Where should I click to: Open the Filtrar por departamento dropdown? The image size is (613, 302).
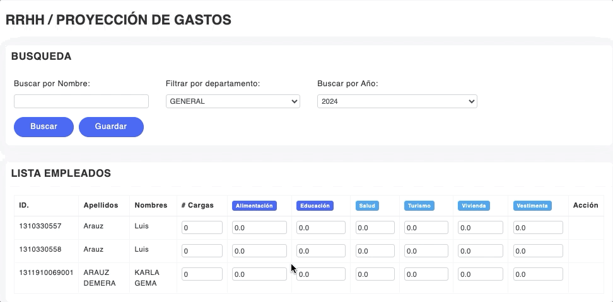pyautogui.click(x=233, y=101)
